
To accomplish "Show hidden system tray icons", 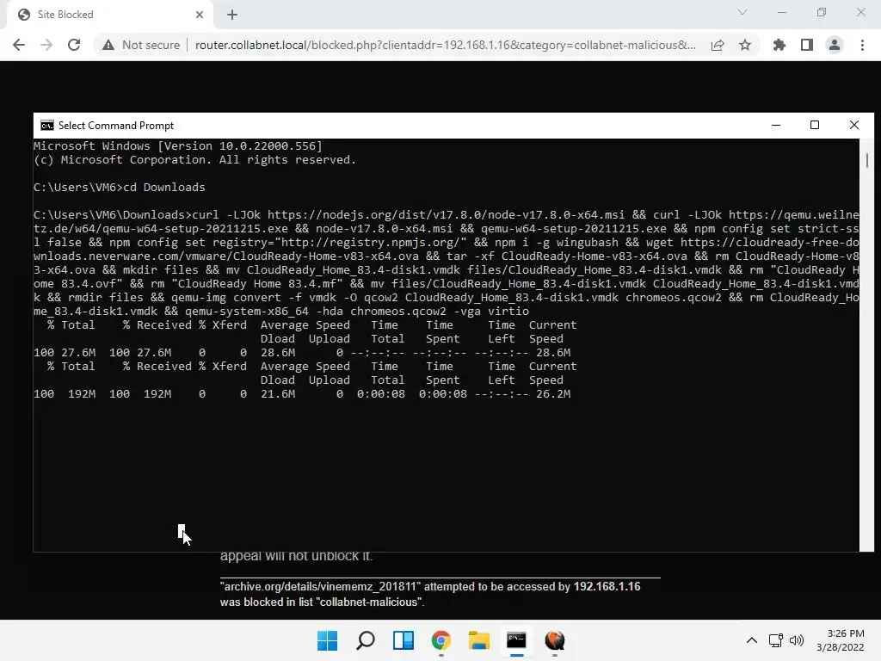I will pos(752,640).
